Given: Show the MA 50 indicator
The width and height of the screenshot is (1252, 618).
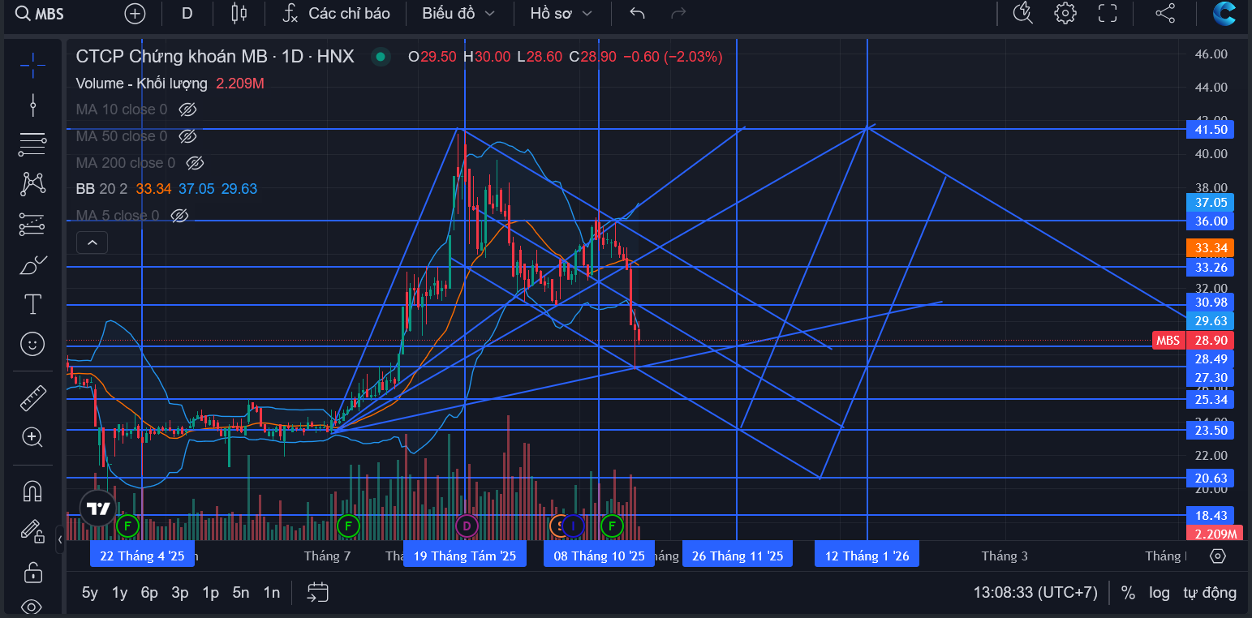Looking at the screenshot, I should pos(187,136).
